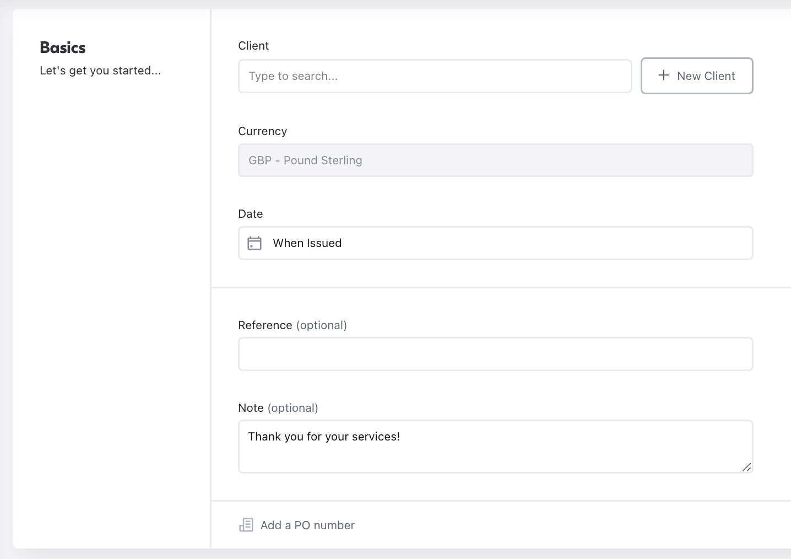The image size is (791, 559).
Task: Open the When Issued date picker
Action: (x=495, y=243)
